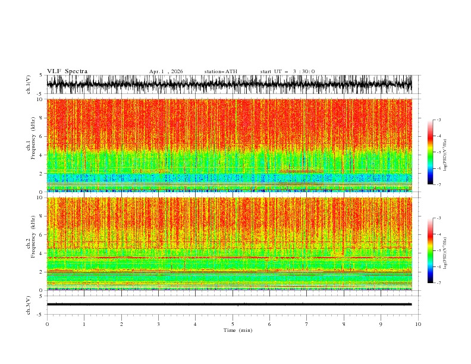Click the '8' tick on the time axis
This screenshot has width=471, height=364.
point(344,324)
